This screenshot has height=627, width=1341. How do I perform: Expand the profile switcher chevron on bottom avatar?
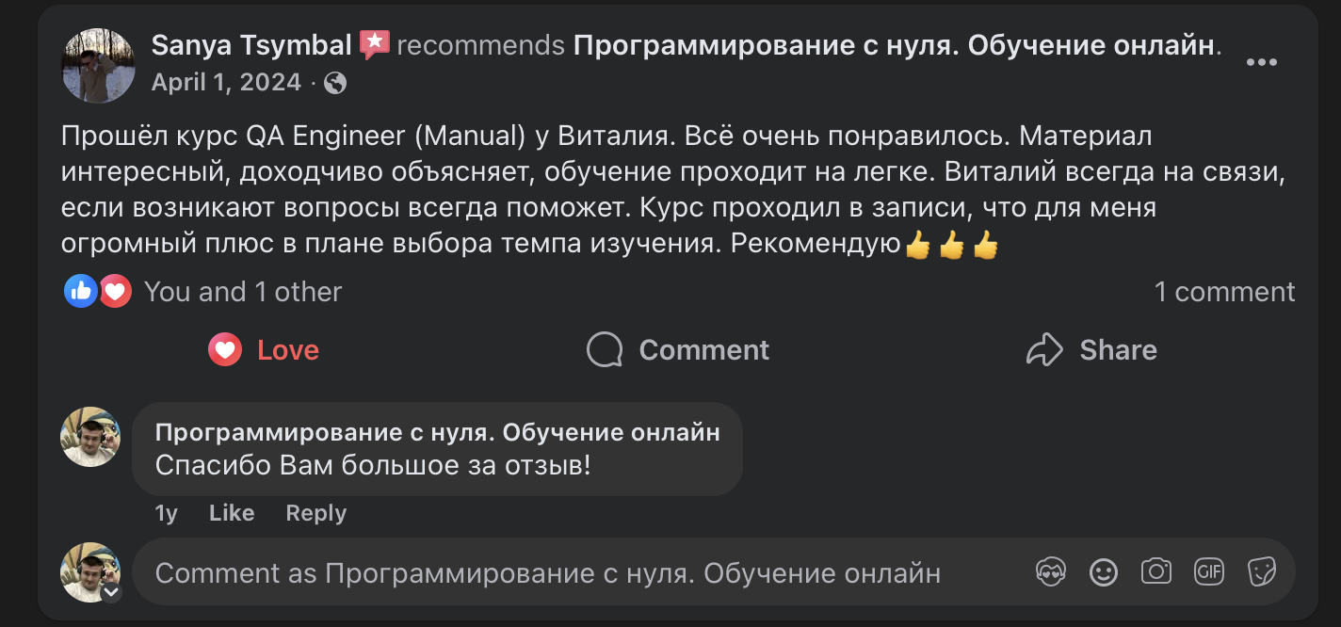pos(112,595)
